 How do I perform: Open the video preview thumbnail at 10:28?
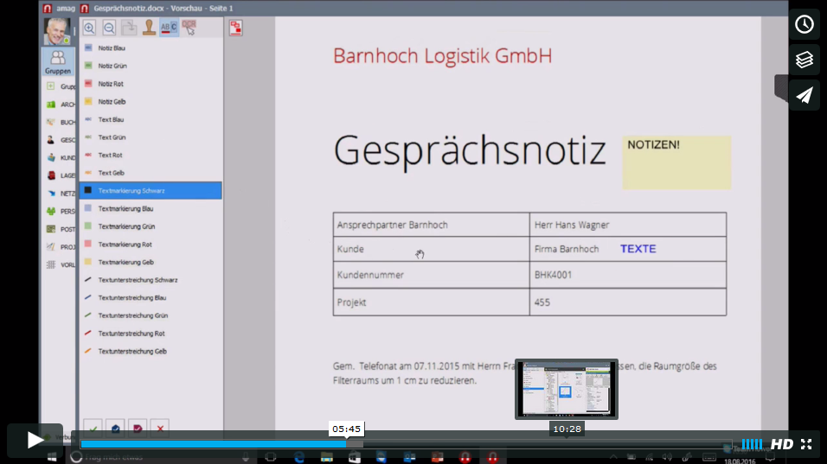click(x=567, y=389)
